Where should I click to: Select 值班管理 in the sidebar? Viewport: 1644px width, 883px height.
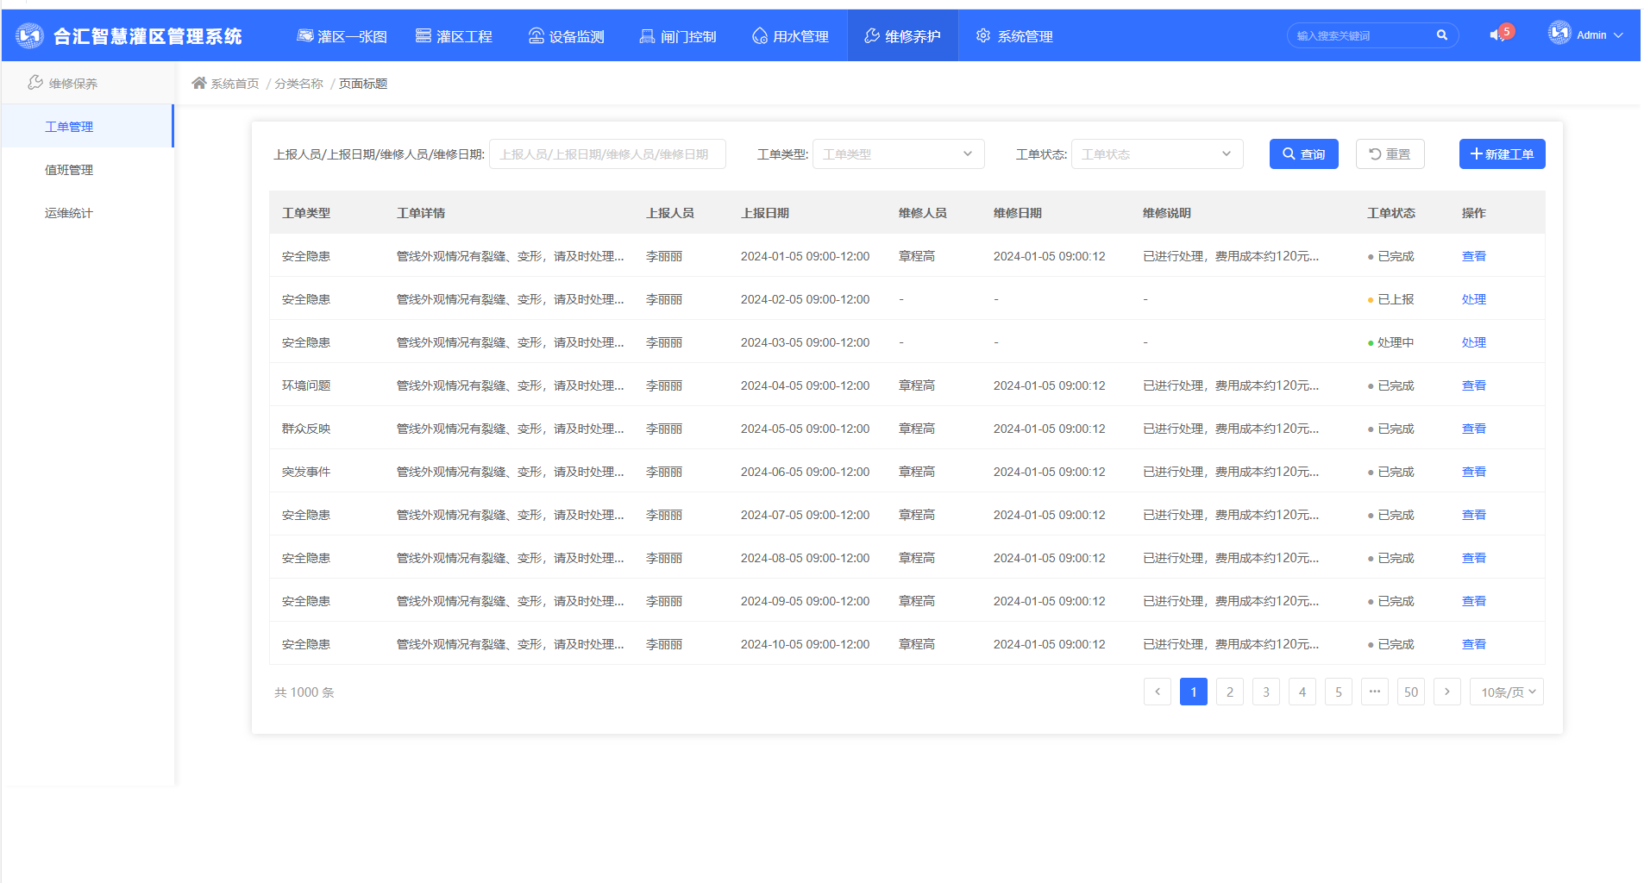69,170
